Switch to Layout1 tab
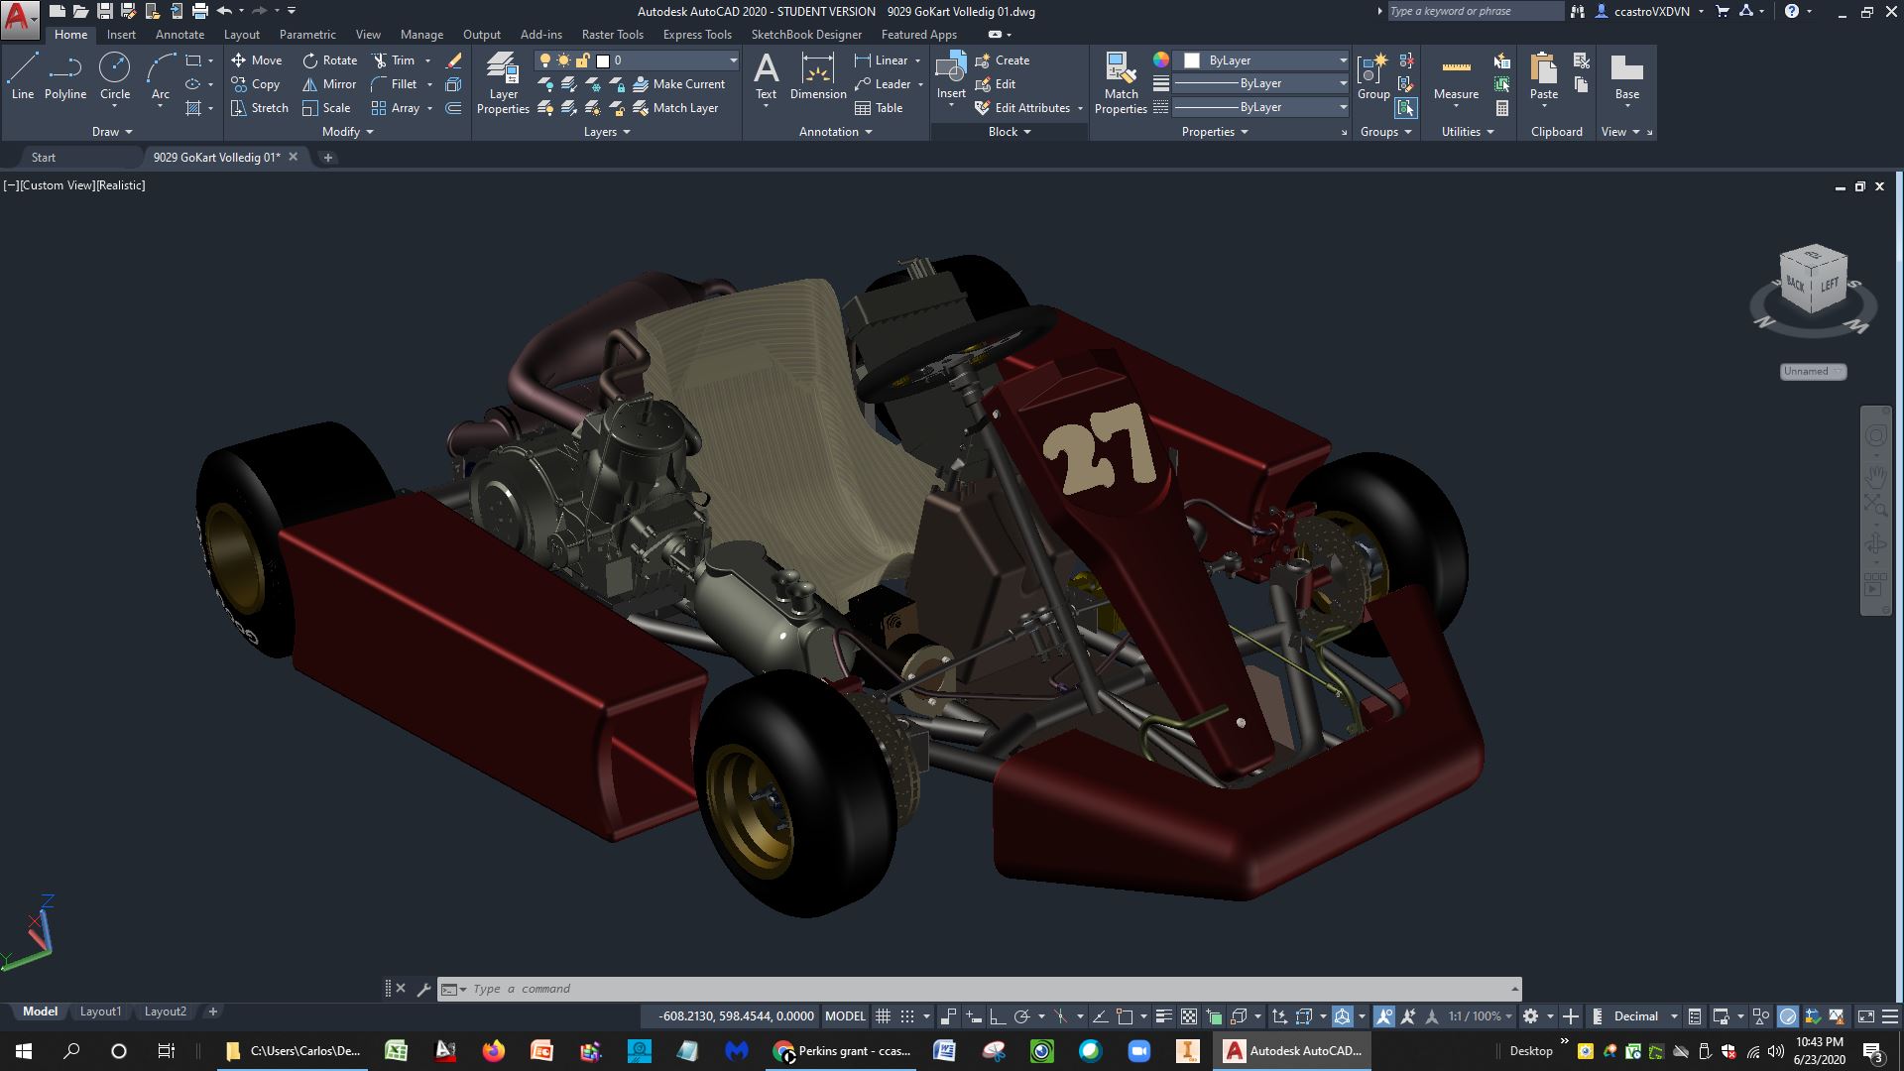 tap(100, 1011)
